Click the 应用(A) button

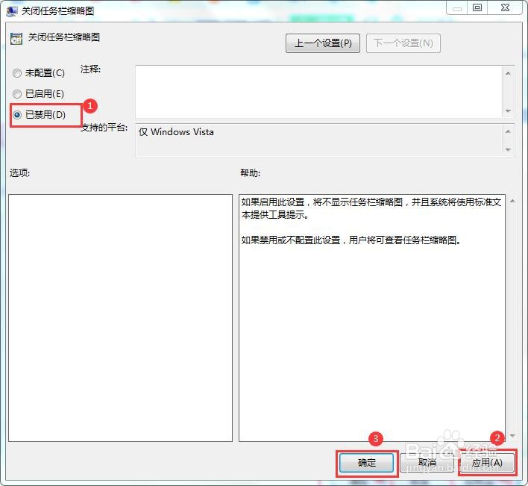(487, 463)
